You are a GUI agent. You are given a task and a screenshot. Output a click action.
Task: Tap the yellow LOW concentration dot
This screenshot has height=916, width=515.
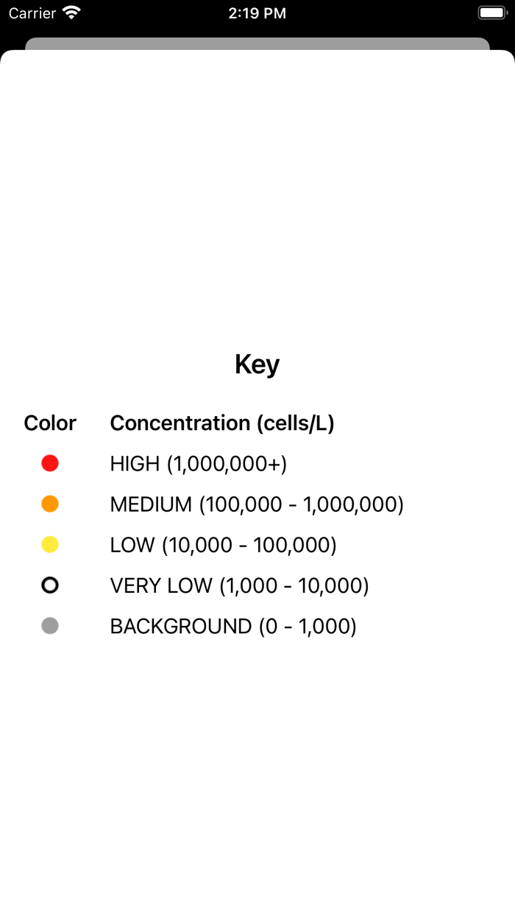(x=50, y=545)
